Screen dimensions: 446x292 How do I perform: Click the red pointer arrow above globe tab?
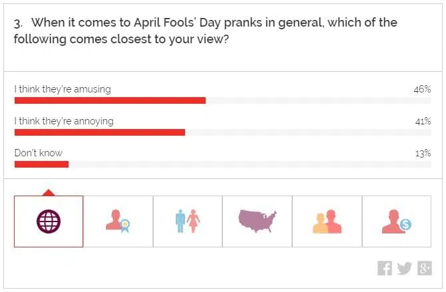[48, 192]
